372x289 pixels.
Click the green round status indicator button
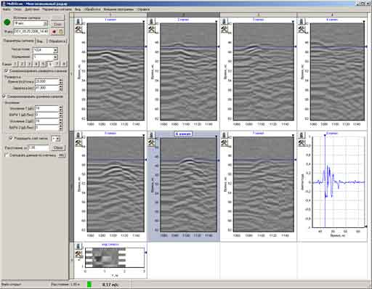(7, 23)
